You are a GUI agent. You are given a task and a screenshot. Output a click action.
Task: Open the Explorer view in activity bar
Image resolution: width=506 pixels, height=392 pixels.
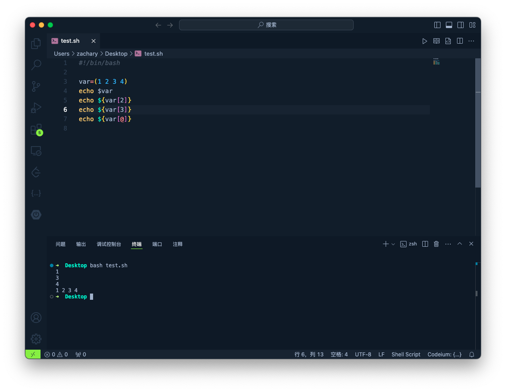click(36, 44)
